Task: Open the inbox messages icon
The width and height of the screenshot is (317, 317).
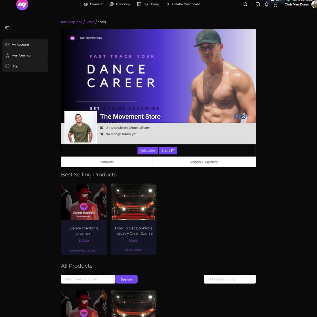Action: pyautogui.click(x=258, y=4)
